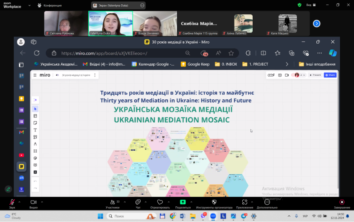Select the frame tool in Miro
The width and height of the screenshot is (354, 222).
point(35,151)
